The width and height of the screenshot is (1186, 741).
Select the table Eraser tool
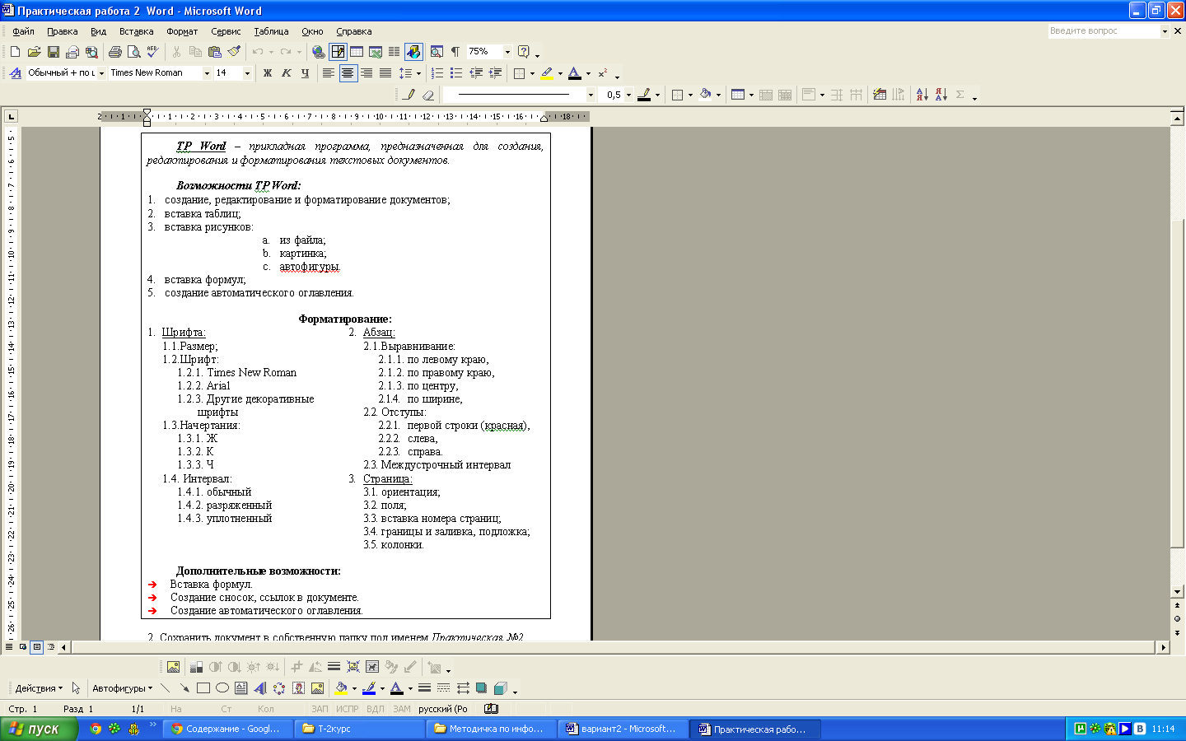pos(427,95)
